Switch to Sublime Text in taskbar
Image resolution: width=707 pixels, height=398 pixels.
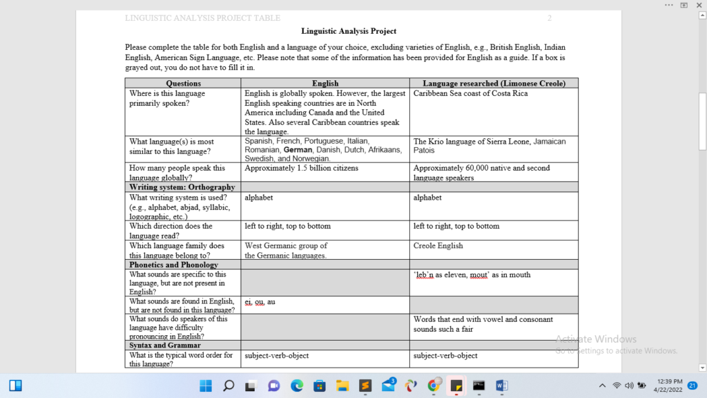point(365,386)
